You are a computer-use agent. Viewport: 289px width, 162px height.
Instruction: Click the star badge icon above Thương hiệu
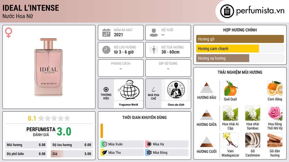tap(106, 89)
